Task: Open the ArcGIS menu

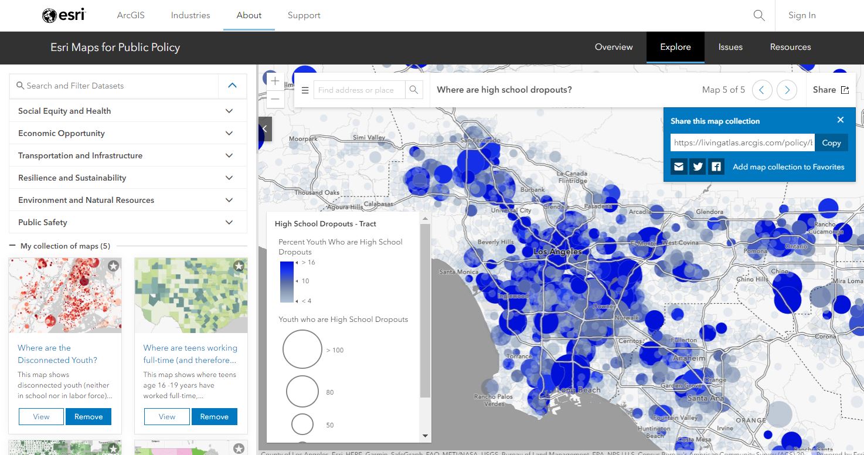Action: tap(131, 15)
